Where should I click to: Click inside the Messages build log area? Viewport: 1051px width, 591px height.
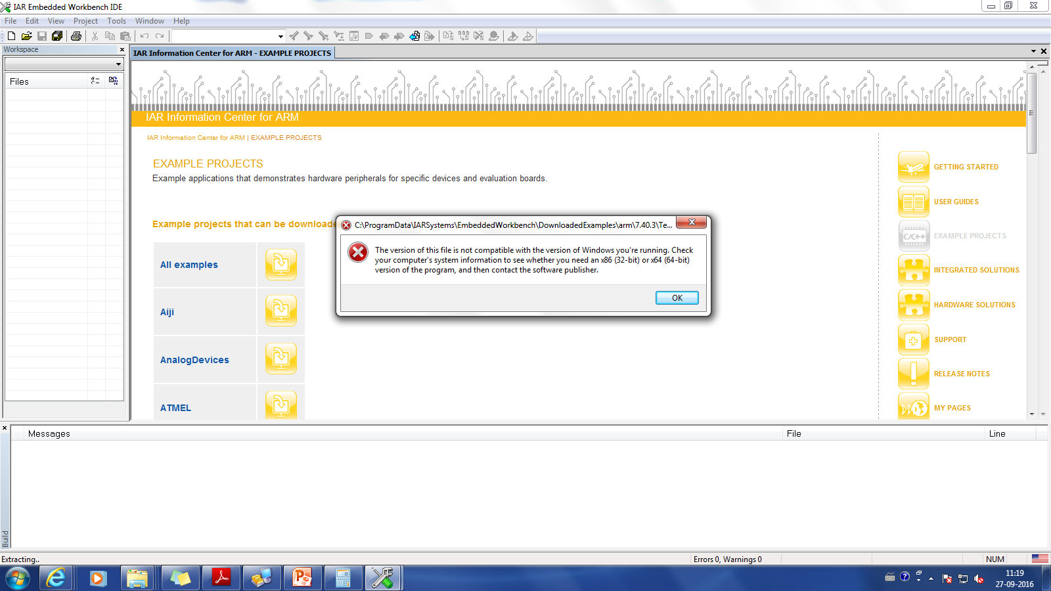[394, 486]
